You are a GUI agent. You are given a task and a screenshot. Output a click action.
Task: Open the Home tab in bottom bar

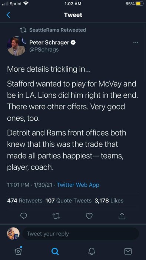(18, 251)
